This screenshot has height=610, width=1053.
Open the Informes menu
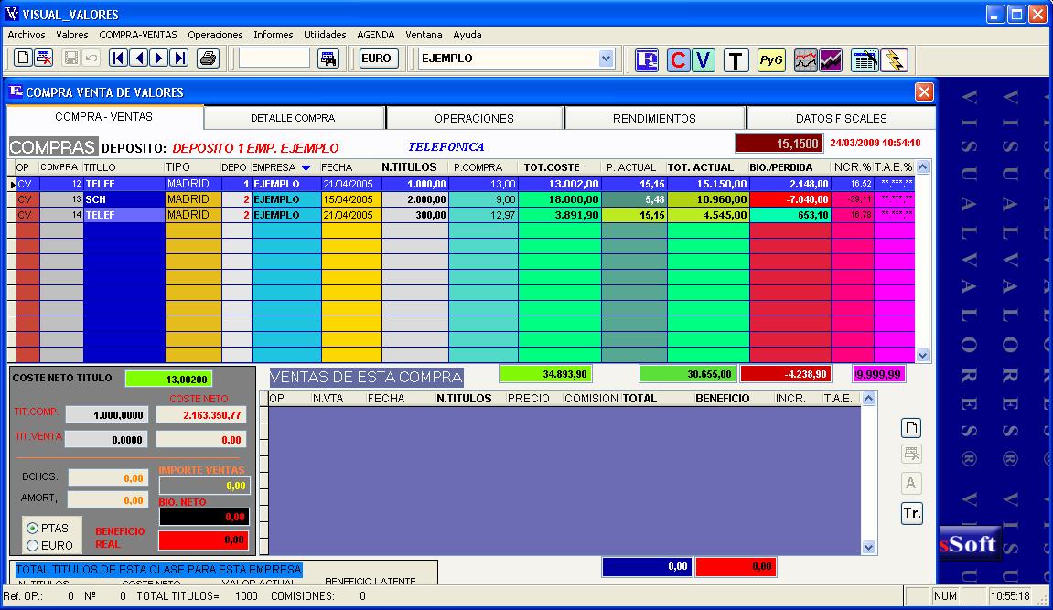point(273,35)
